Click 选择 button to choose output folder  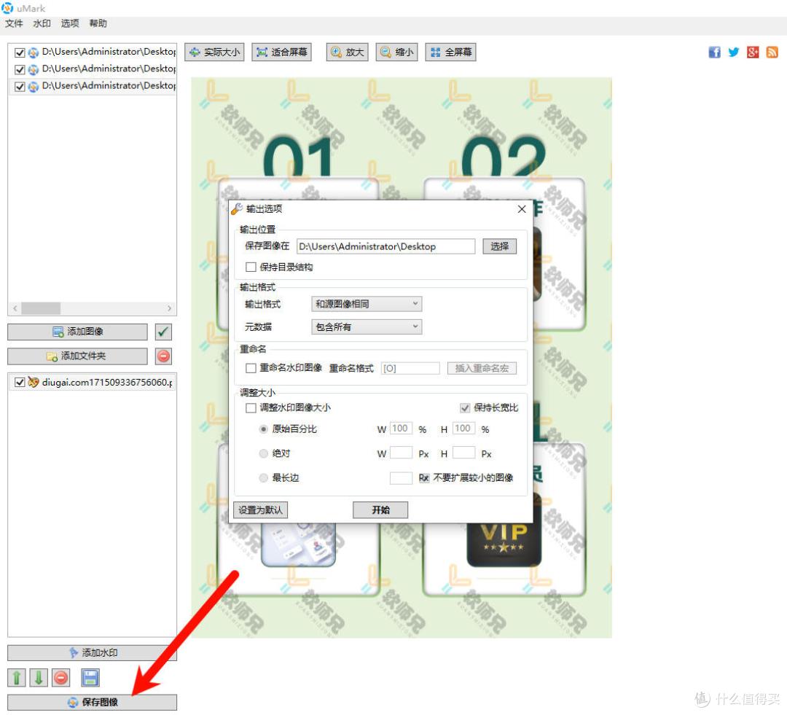(x=499, y=246)
